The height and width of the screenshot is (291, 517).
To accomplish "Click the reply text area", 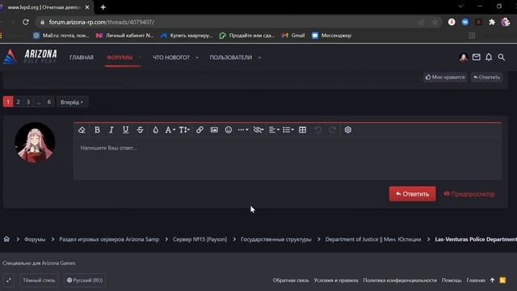I will point(288,159).
